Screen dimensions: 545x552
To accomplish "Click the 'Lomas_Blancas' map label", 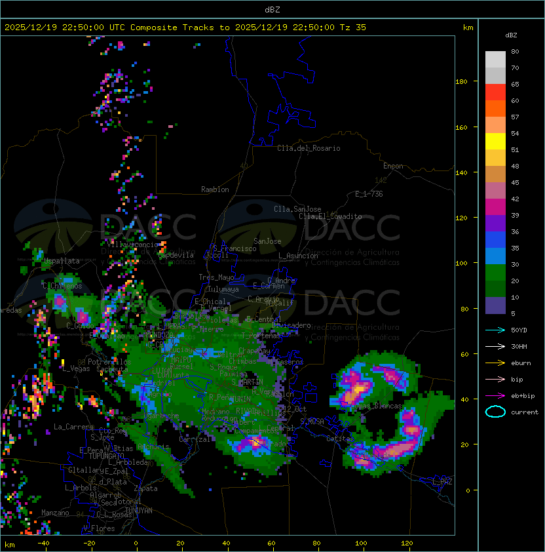I will pyautogui.click(x=376, y=406).
